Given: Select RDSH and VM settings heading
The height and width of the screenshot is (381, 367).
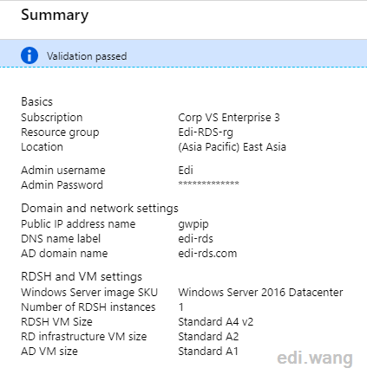Looking at the screenshot, I should pyautogui.click(x=82, y=276).
